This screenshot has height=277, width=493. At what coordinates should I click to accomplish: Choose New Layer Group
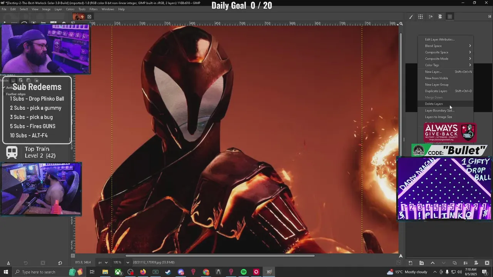pyautogui.click(x=446, y=85)
